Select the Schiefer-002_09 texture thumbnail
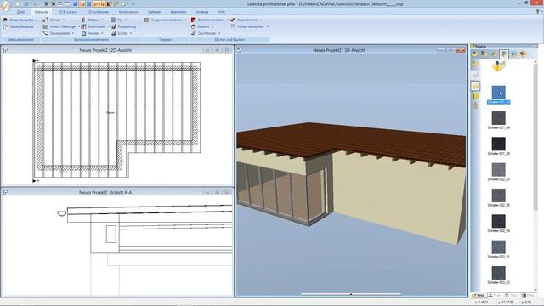The width and height of the screenshot is (544, 306). click(499, 221)
